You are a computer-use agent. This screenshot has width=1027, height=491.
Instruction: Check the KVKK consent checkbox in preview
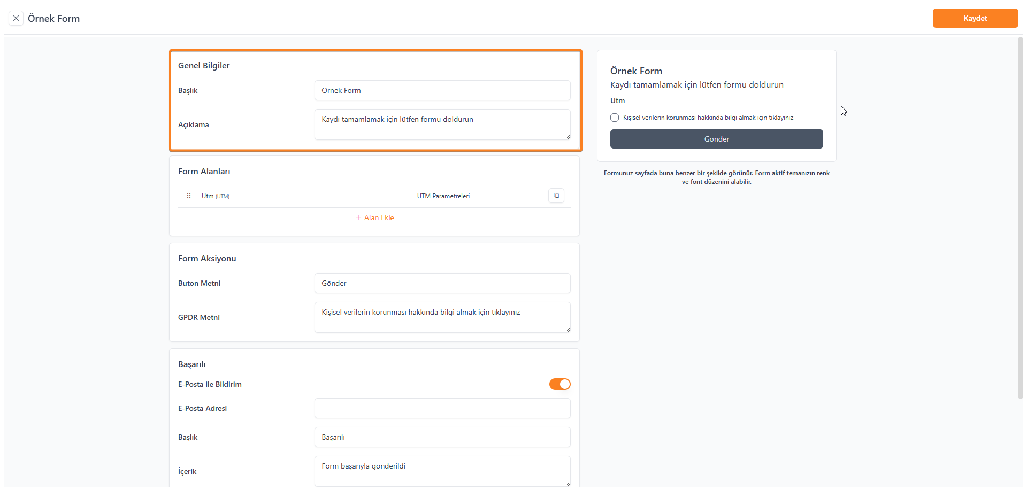pos(615,118)
